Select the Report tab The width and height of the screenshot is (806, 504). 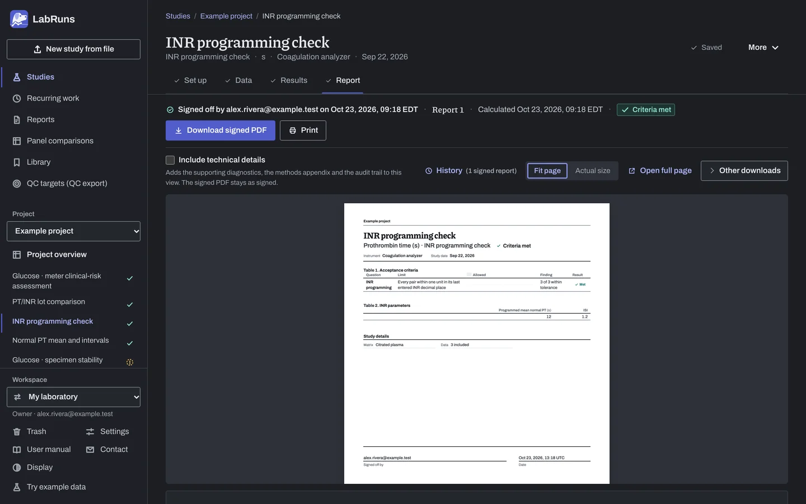point(343,81)
